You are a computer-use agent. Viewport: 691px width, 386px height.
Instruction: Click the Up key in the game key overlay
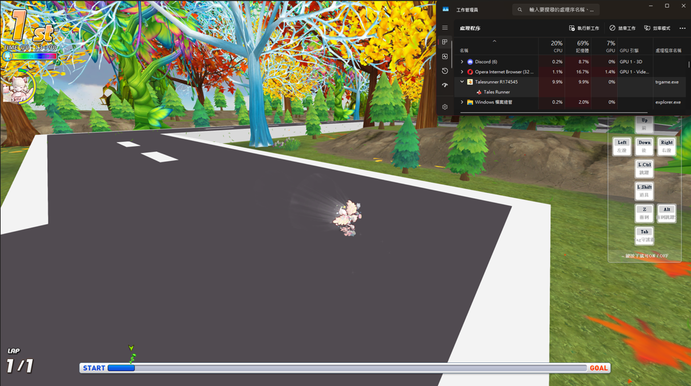pyautogui.click(x=644, y=124)
